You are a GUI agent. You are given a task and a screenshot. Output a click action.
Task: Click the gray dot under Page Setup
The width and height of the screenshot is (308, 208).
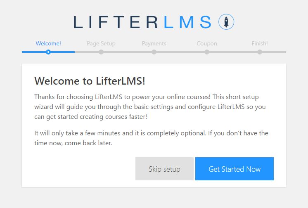101,52
